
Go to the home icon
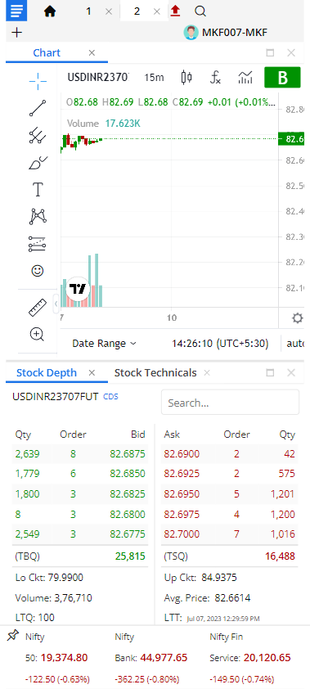(50, 11)
